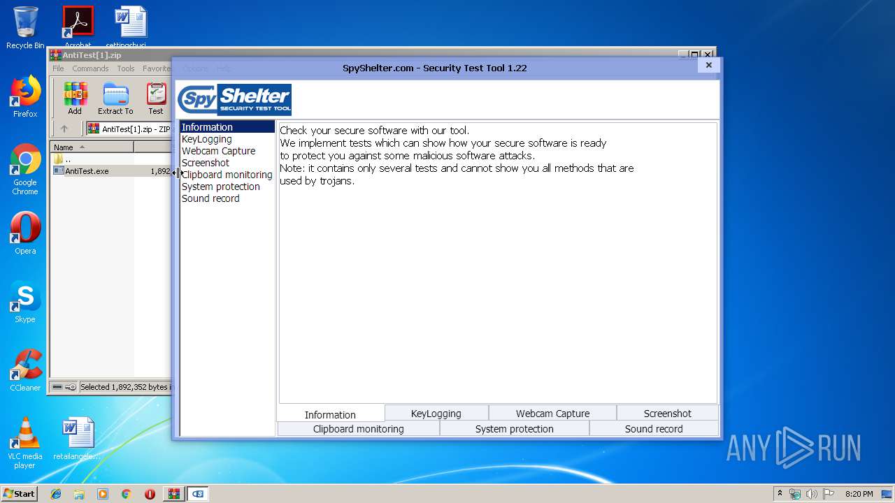Select AntiTest.exe in the WinRAR file list
This screenshot has height=503, width=895.
coord(112,170)
